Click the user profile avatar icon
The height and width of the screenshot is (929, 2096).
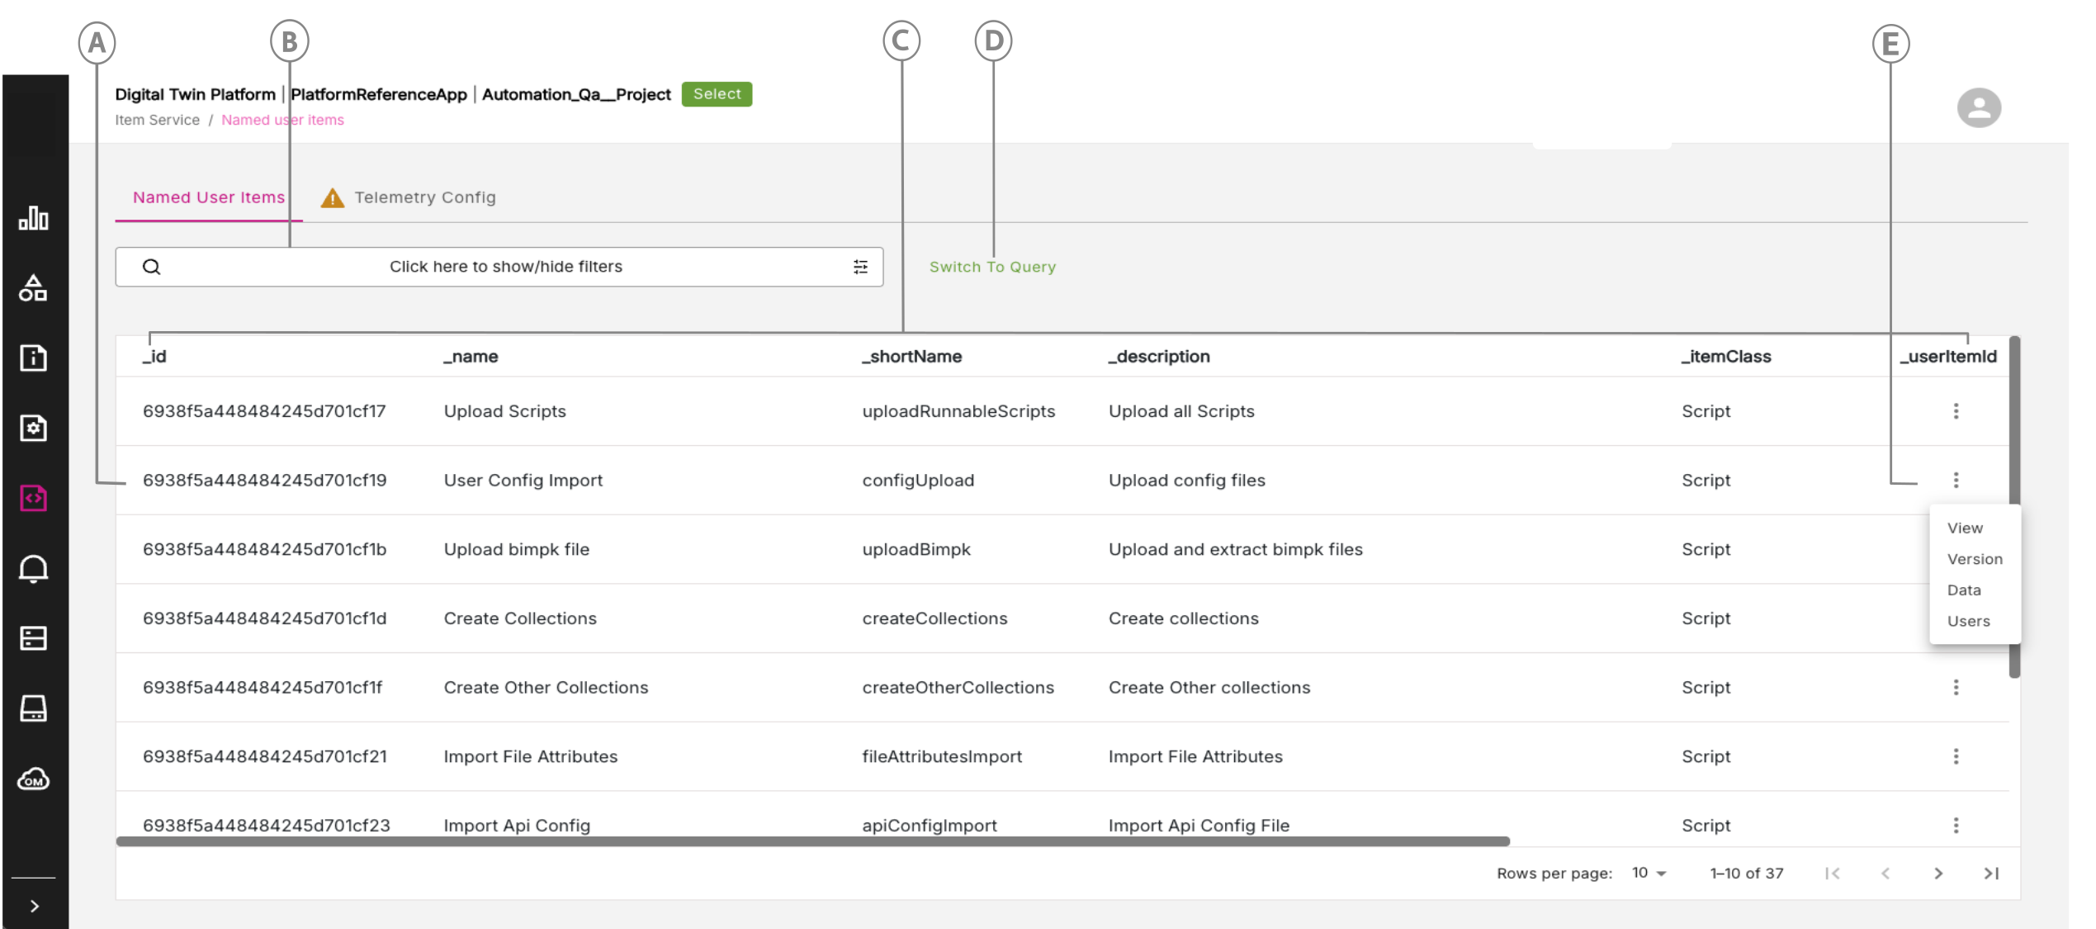point(1978,107)
